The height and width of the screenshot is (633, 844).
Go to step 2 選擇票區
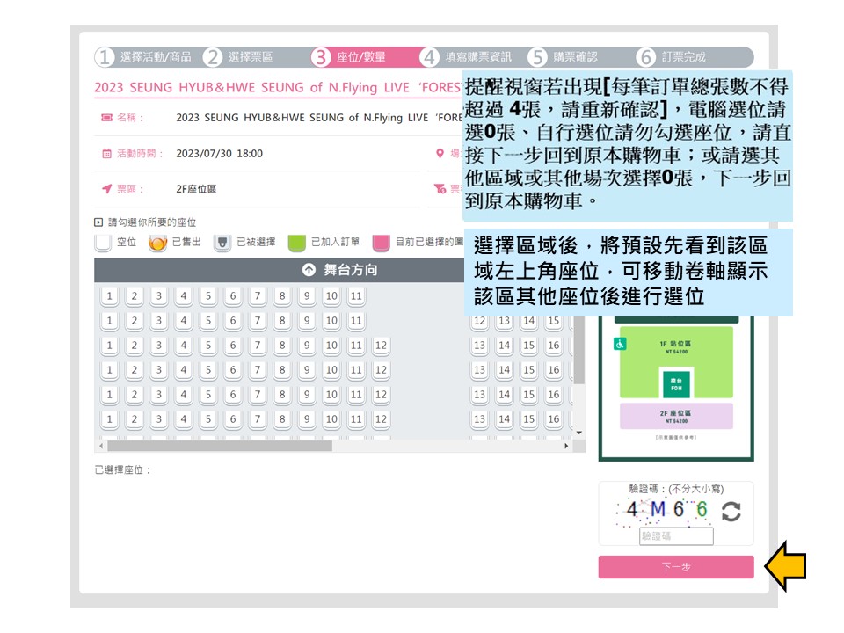pos(238,57)
